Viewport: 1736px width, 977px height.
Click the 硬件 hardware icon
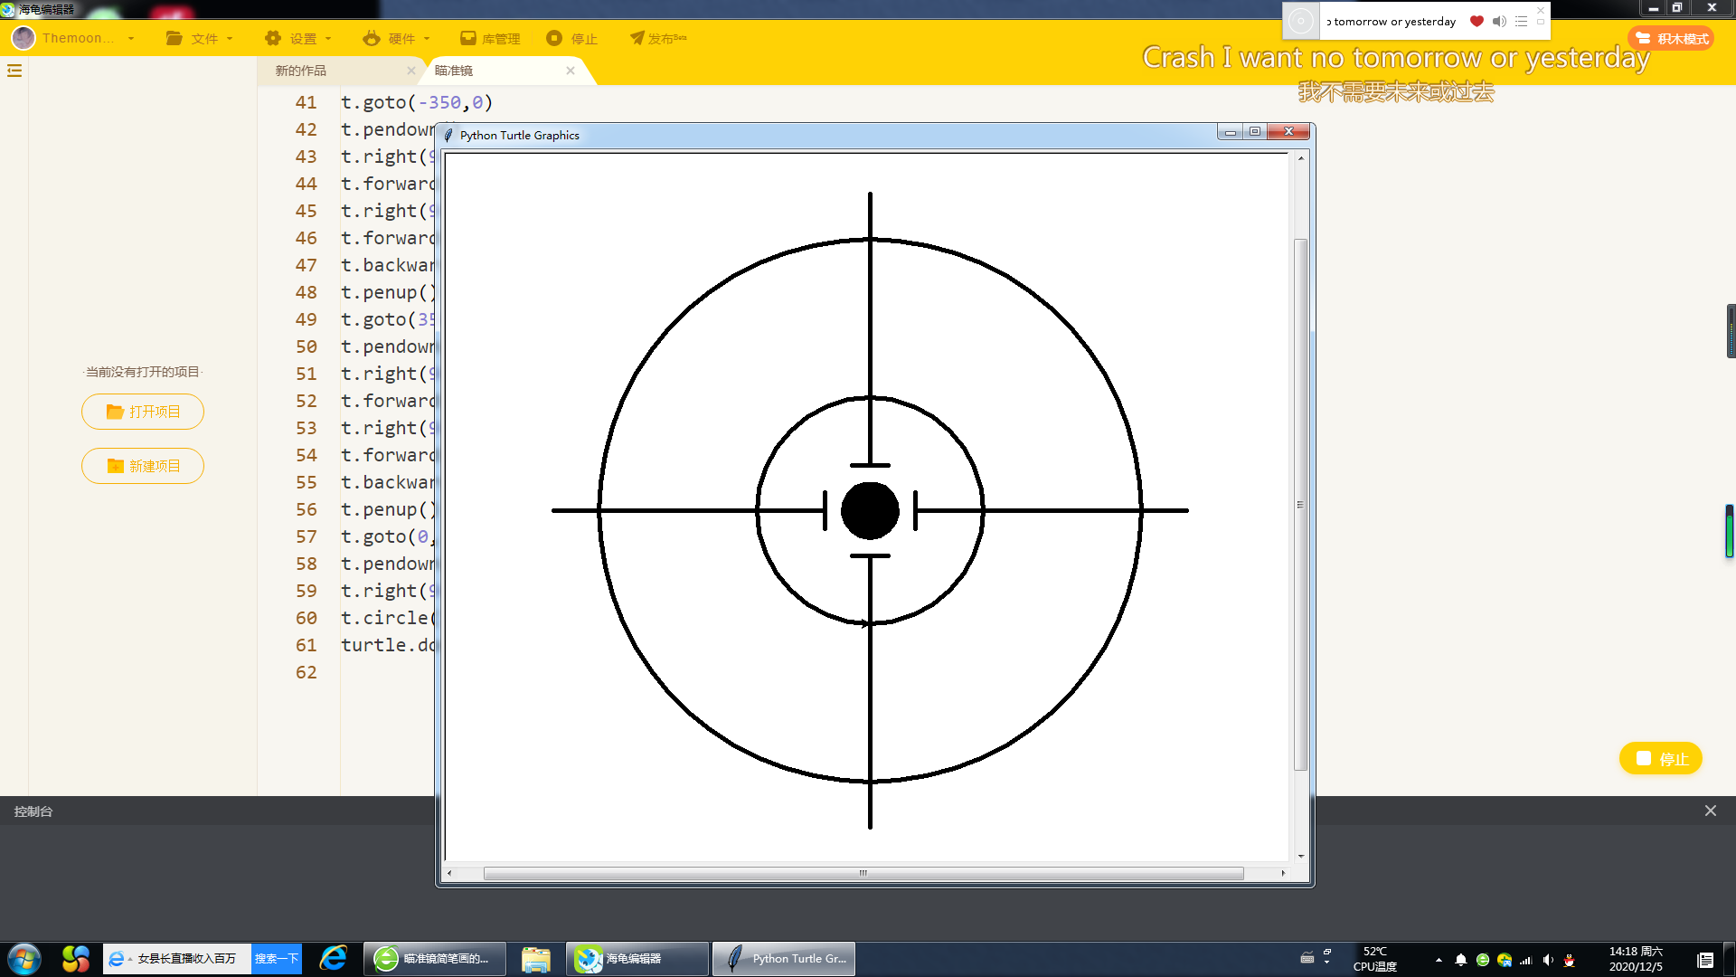[x=372, y=38]
